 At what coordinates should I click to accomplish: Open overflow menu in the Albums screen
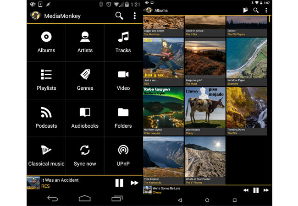pos(266,10)
